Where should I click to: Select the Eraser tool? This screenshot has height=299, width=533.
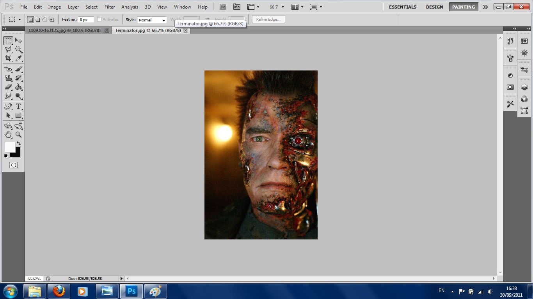coord(8,87)
